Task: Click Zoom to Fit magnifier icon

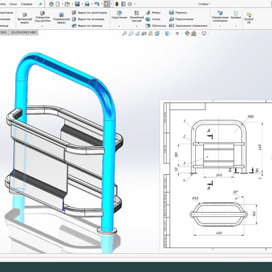Action: click(124, 34)
